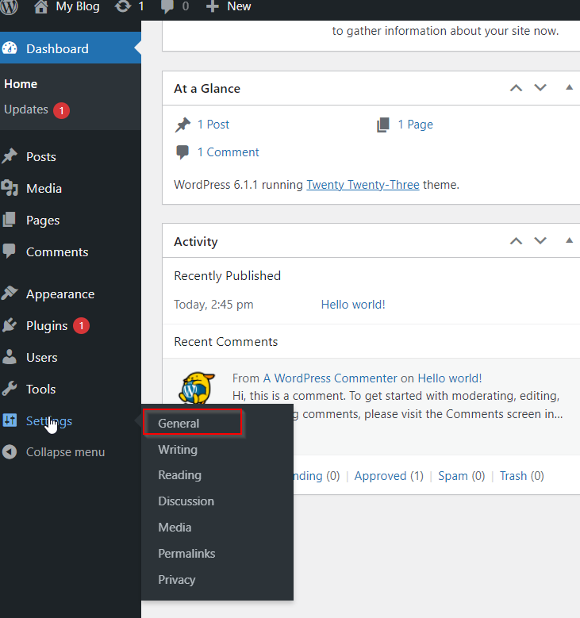The image size is (580, 618).
Task: Open Media settings in Settings flyout
Action: click(175, 528)
